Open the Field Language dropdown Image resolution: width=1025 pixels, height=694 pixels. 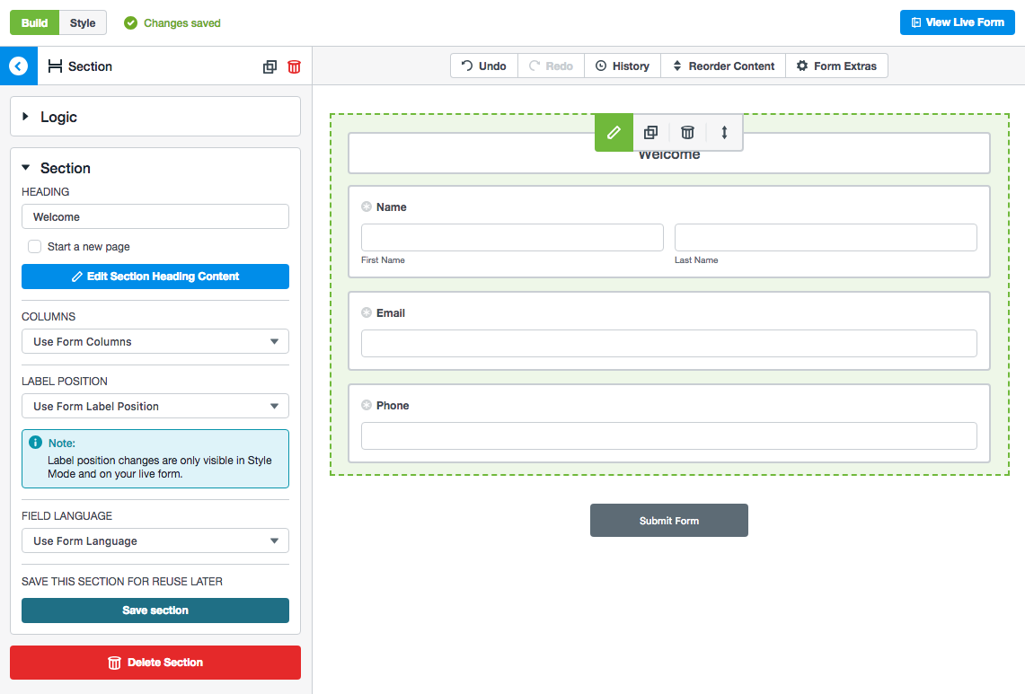click(x=155, y=540)
